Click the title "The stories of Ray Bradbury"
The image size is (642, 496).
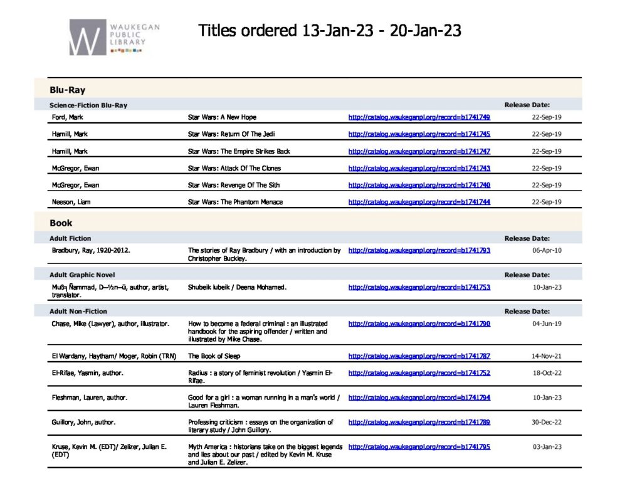228,250
